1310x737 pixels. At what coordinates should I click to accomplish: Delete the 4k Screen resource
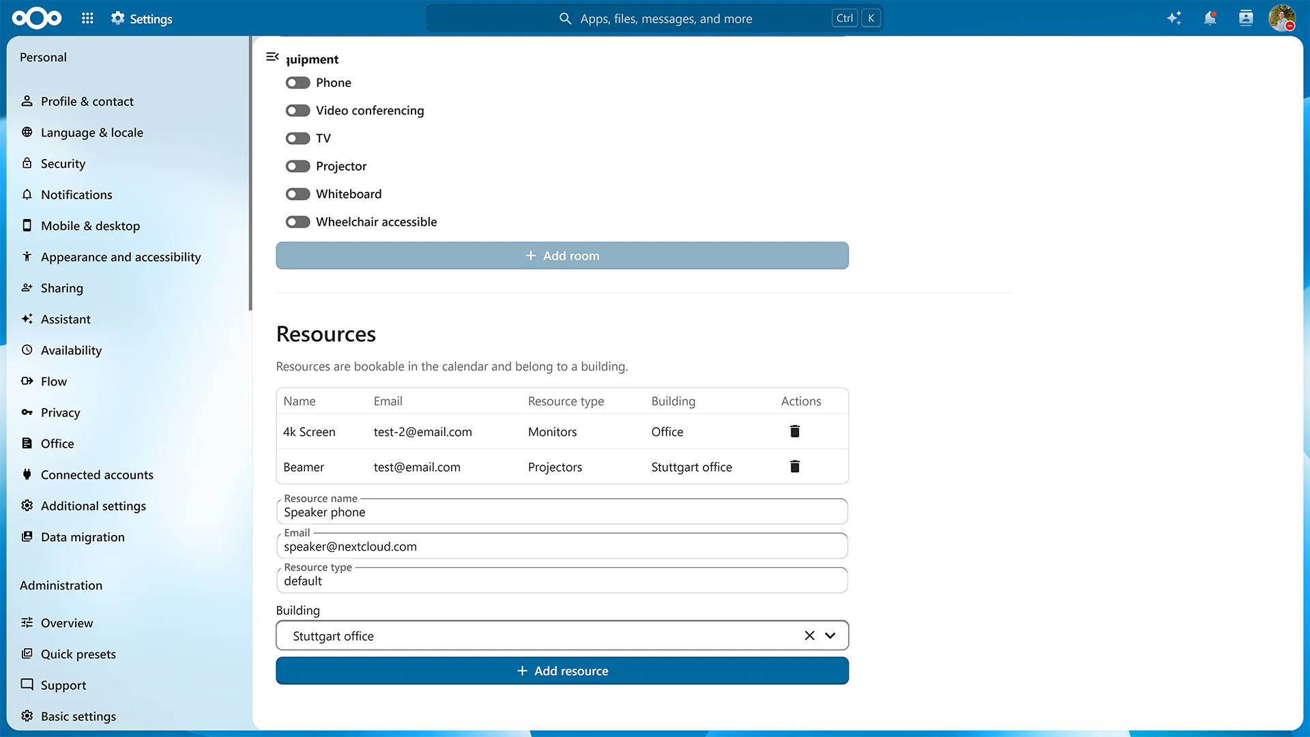tap(795, 431)
